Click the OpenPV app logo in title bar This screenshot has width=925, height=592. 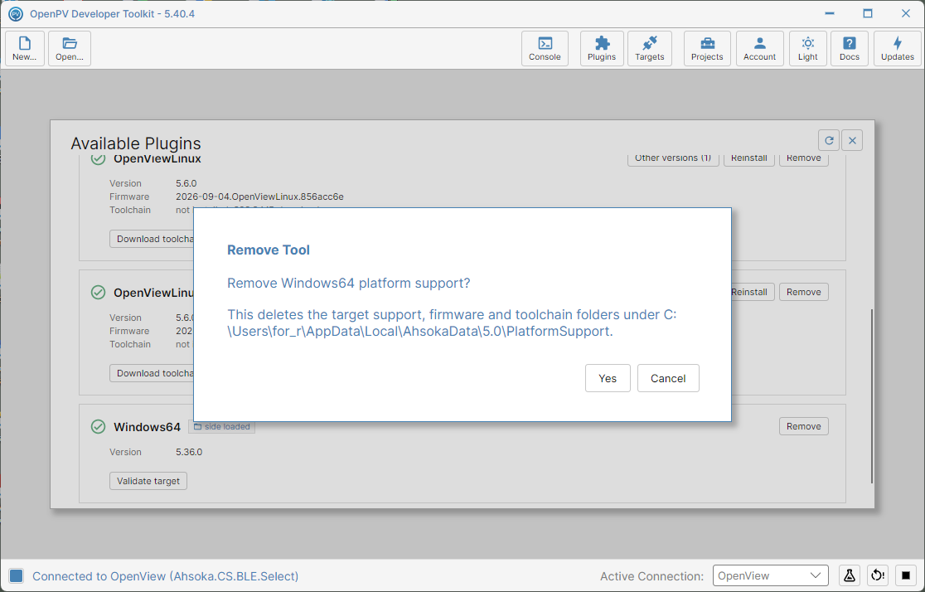click(x=16, y=13)
